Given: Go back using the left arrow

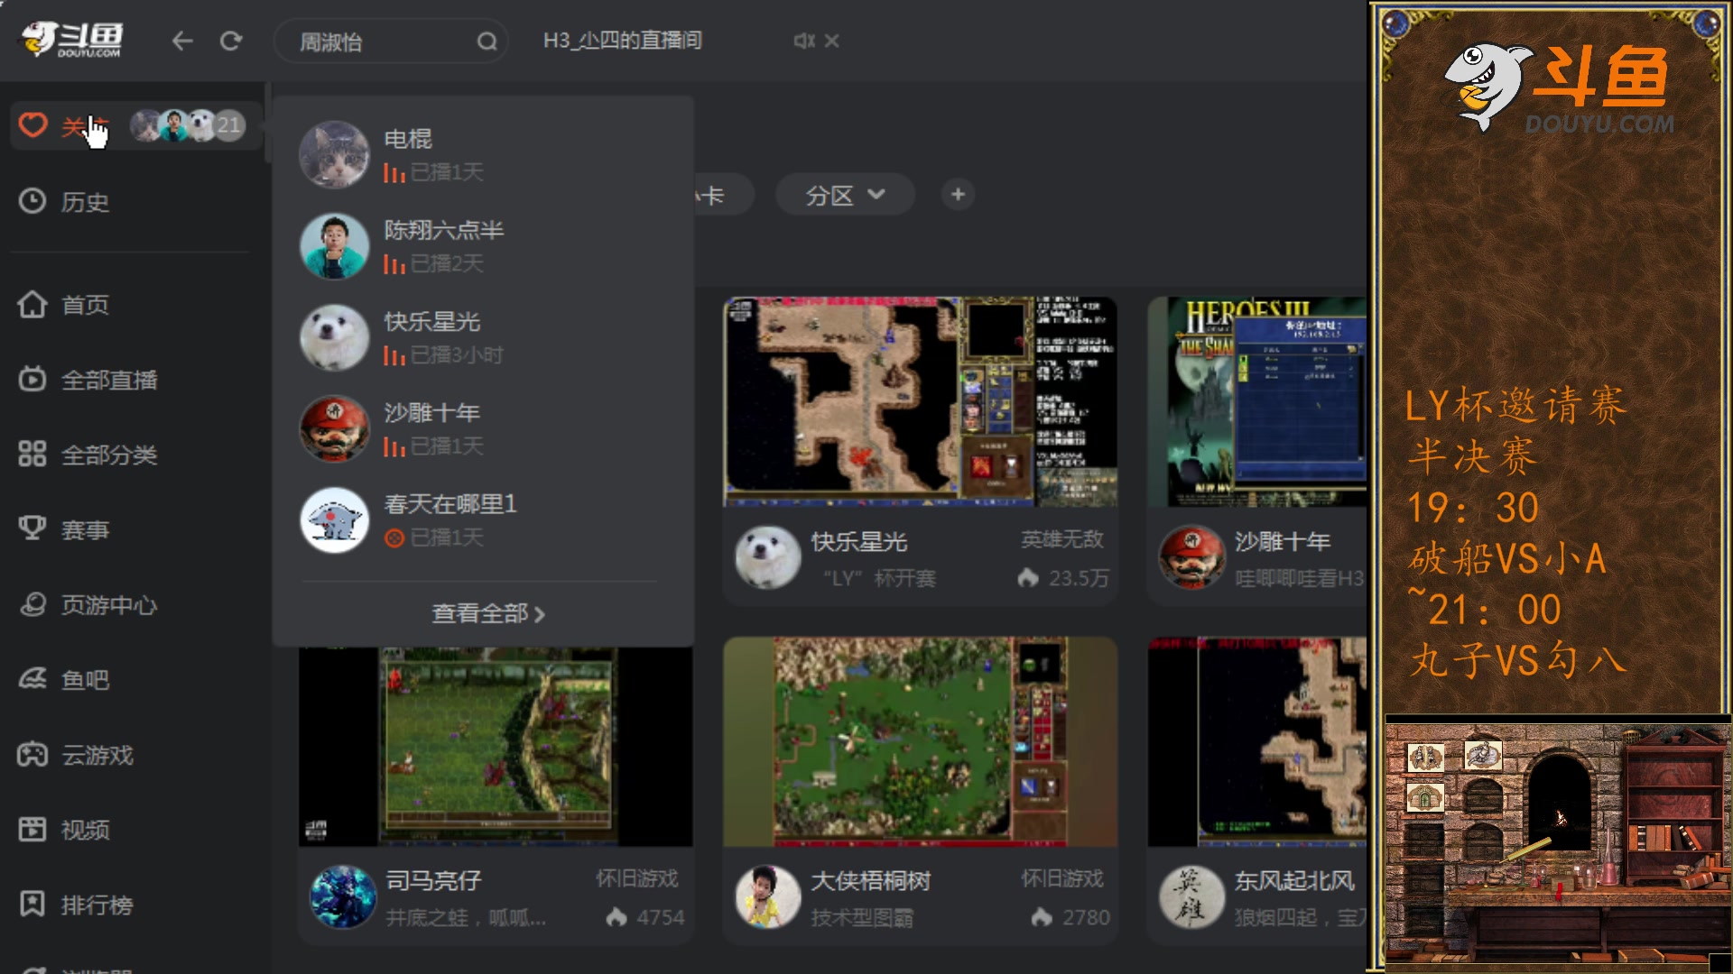Looking at the screenshot, I should [182, 41].
